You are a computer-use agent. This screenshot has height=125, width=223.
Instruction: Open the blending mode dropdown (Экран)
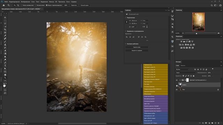(x=186, y=73)
